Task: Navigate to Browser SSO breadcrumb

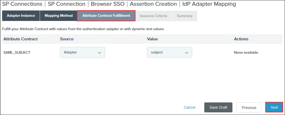Action: (x=108, y=4)
